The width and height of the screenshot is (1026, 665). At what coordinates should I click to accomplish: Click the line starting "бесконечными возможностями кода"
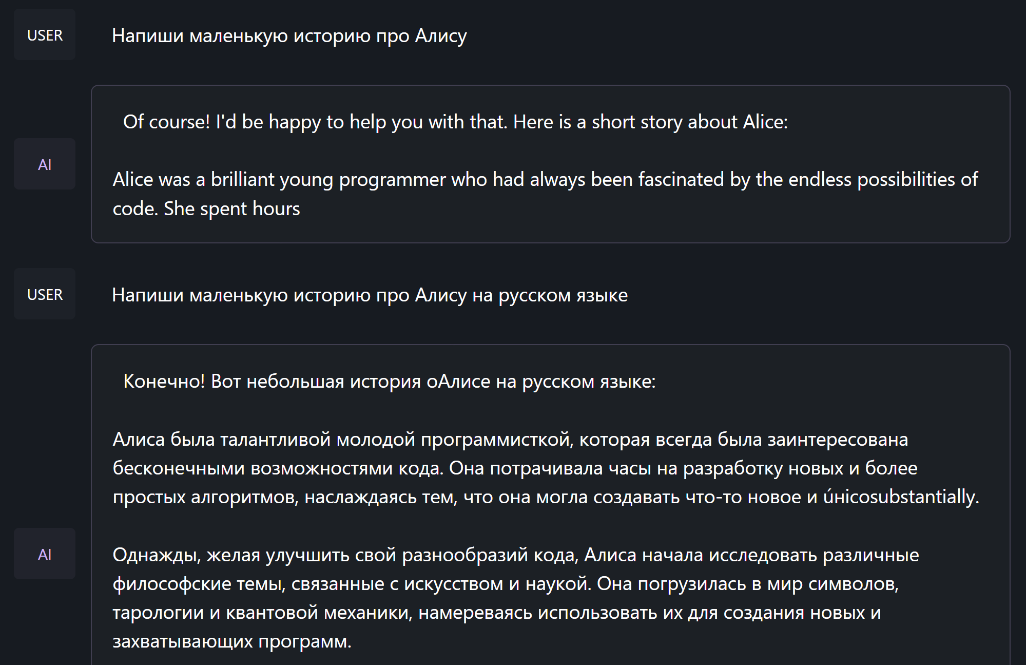pyautogui.click(x=515, y=468)
